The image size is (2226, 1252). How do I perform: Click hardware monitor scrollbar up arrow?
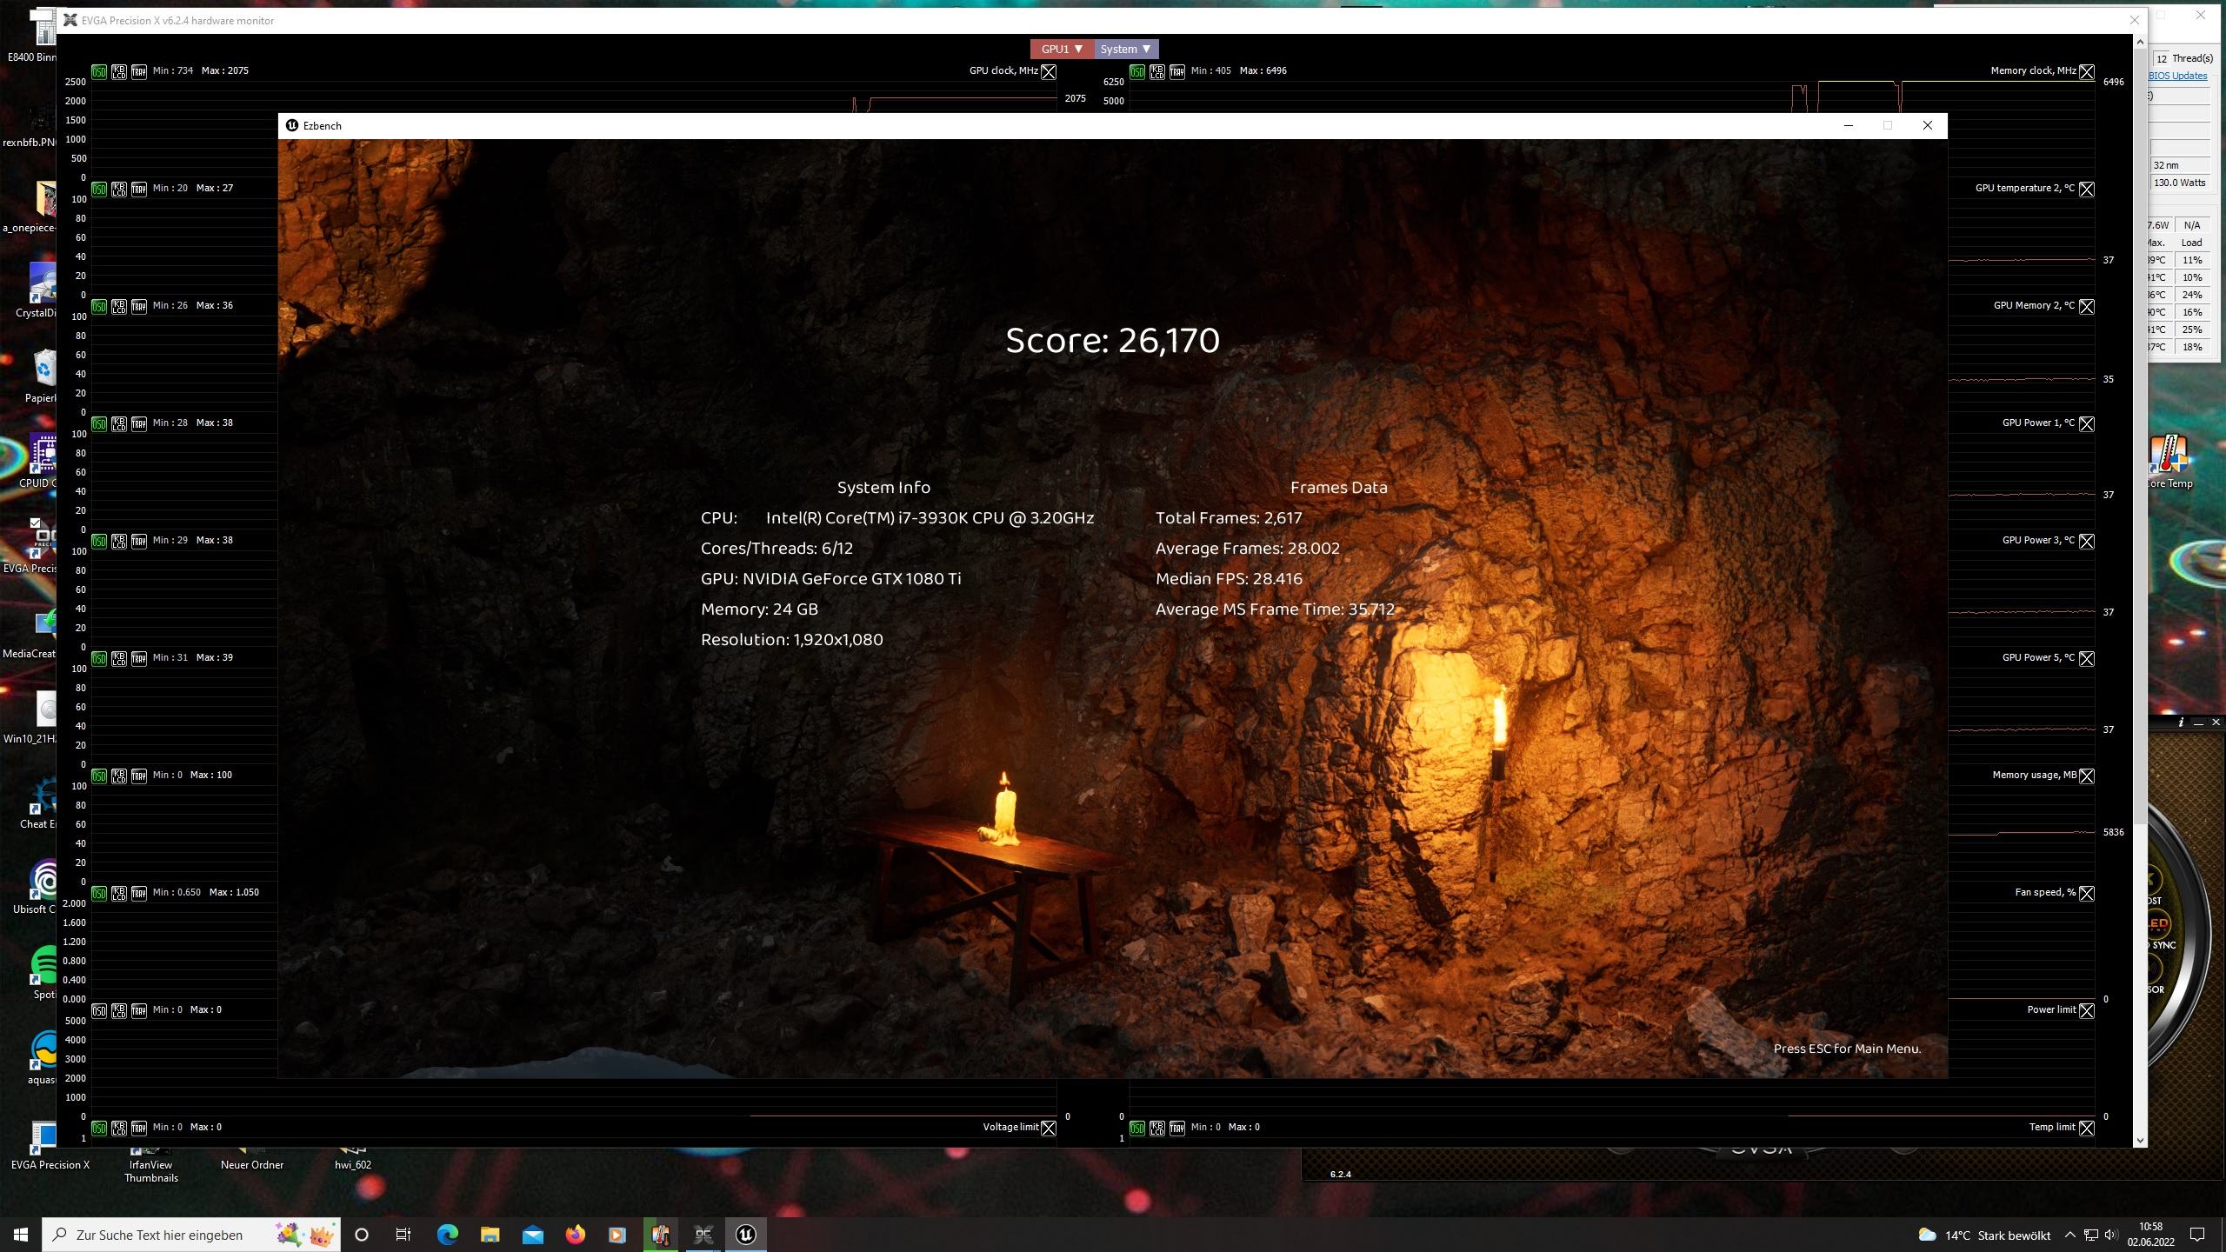coord(2140,41)
